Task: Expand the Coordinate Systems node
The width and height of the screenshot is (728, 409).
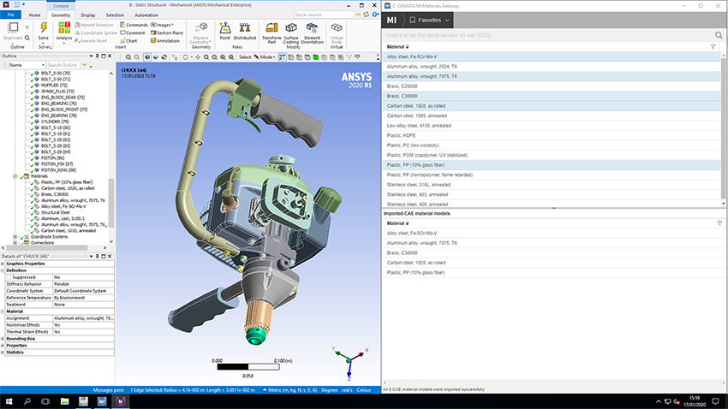Action: click(x=15, y=237)
